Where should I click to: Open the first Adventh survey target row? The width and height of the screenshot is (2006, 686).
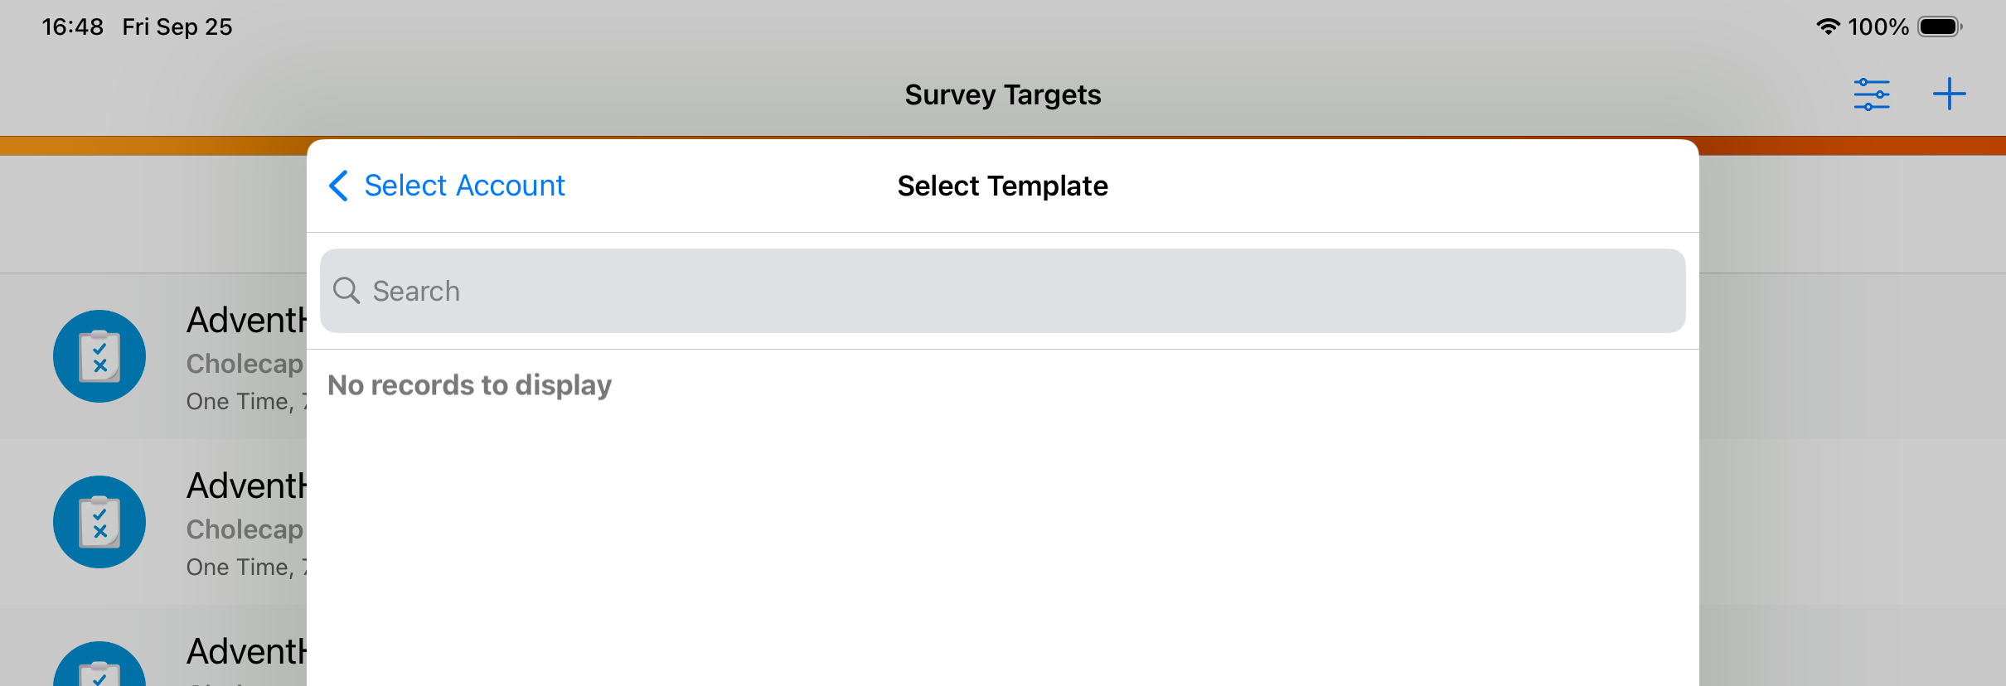[153, 356]
